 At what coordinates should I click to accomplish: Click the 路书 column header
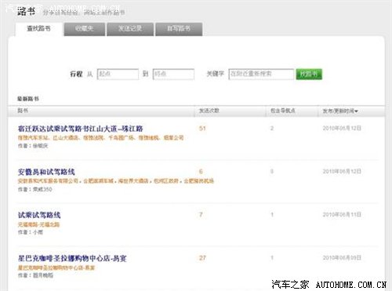23,111
